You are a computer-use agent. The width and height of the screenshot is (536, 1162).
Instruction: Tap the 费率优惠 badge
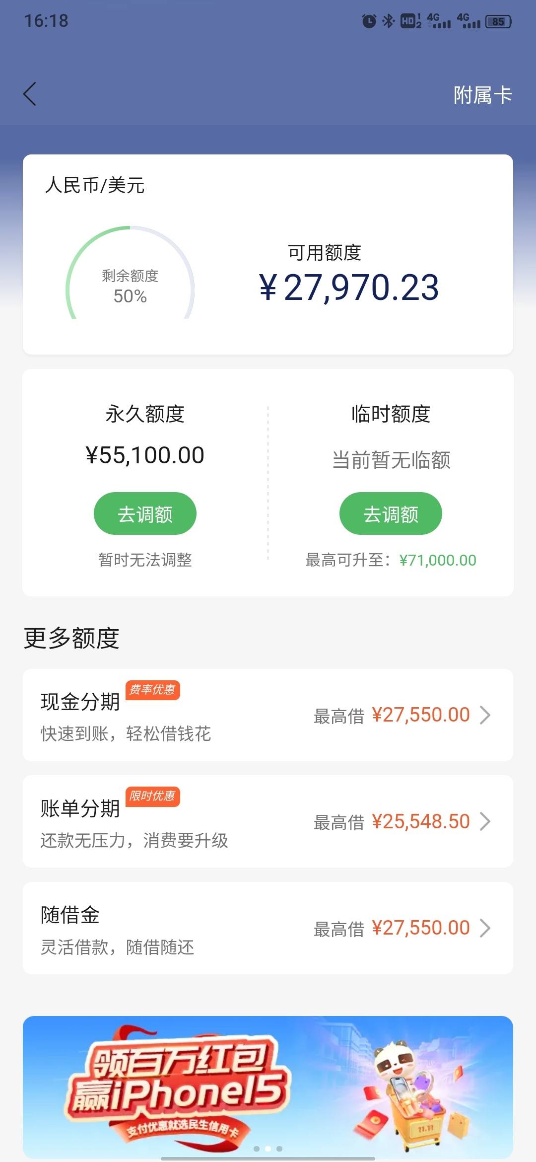pos(152,690)
